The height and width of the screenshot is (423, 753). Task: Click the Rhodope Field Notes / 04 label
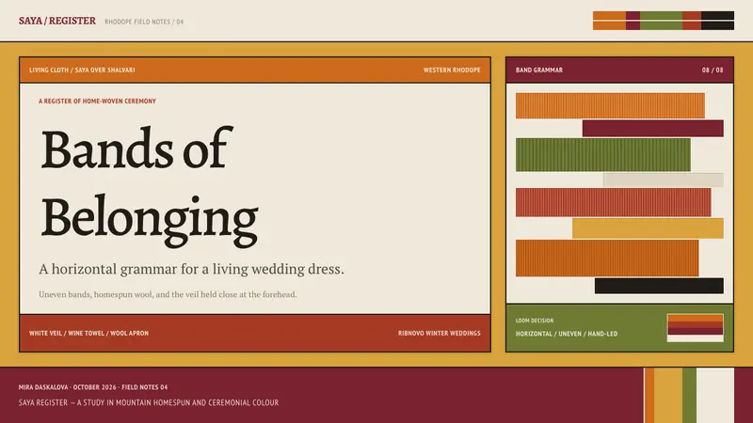tap(144, 22)
